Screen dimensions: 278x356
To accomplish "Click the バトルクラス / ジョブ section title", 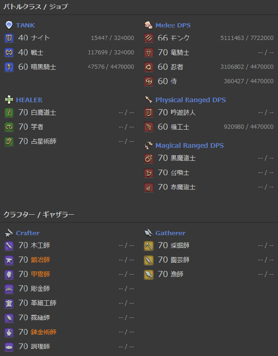I will click(x=36, y=7).
